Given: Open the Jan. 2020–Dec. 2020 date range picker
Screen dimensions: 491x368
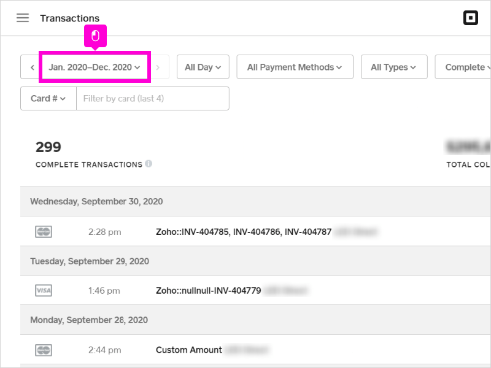Looking at the screenshot, I should pyautogui.click(x=95, y=67).
